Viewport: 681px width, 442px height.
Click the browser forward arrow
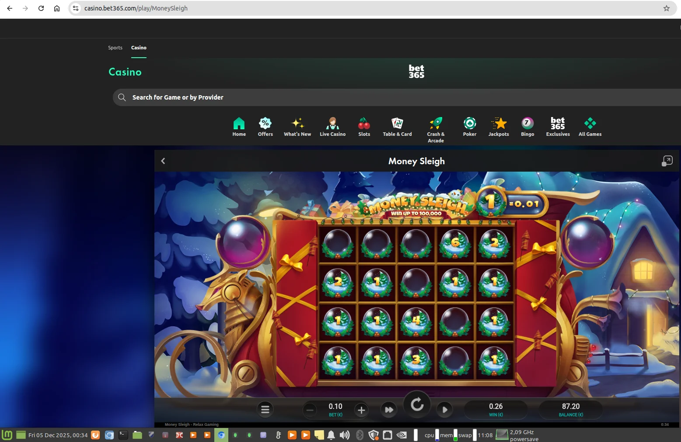[x=25, y=8]
